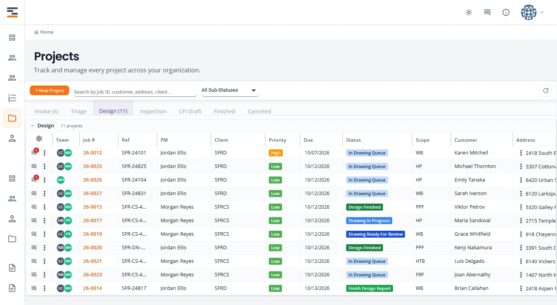The width and height of the screenshot is (557, 305).
Task: Click the High priority badge for 26-0012
Action: 276,153
